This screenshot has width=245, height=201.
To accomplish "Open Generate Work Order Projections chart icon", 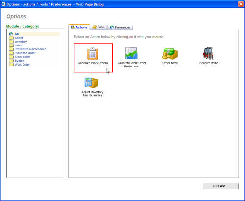I will (x=131, y=53).
